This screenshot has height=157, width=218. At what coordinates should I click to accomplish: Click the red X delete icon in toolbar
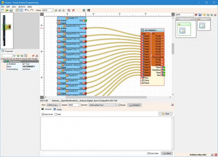74,10
